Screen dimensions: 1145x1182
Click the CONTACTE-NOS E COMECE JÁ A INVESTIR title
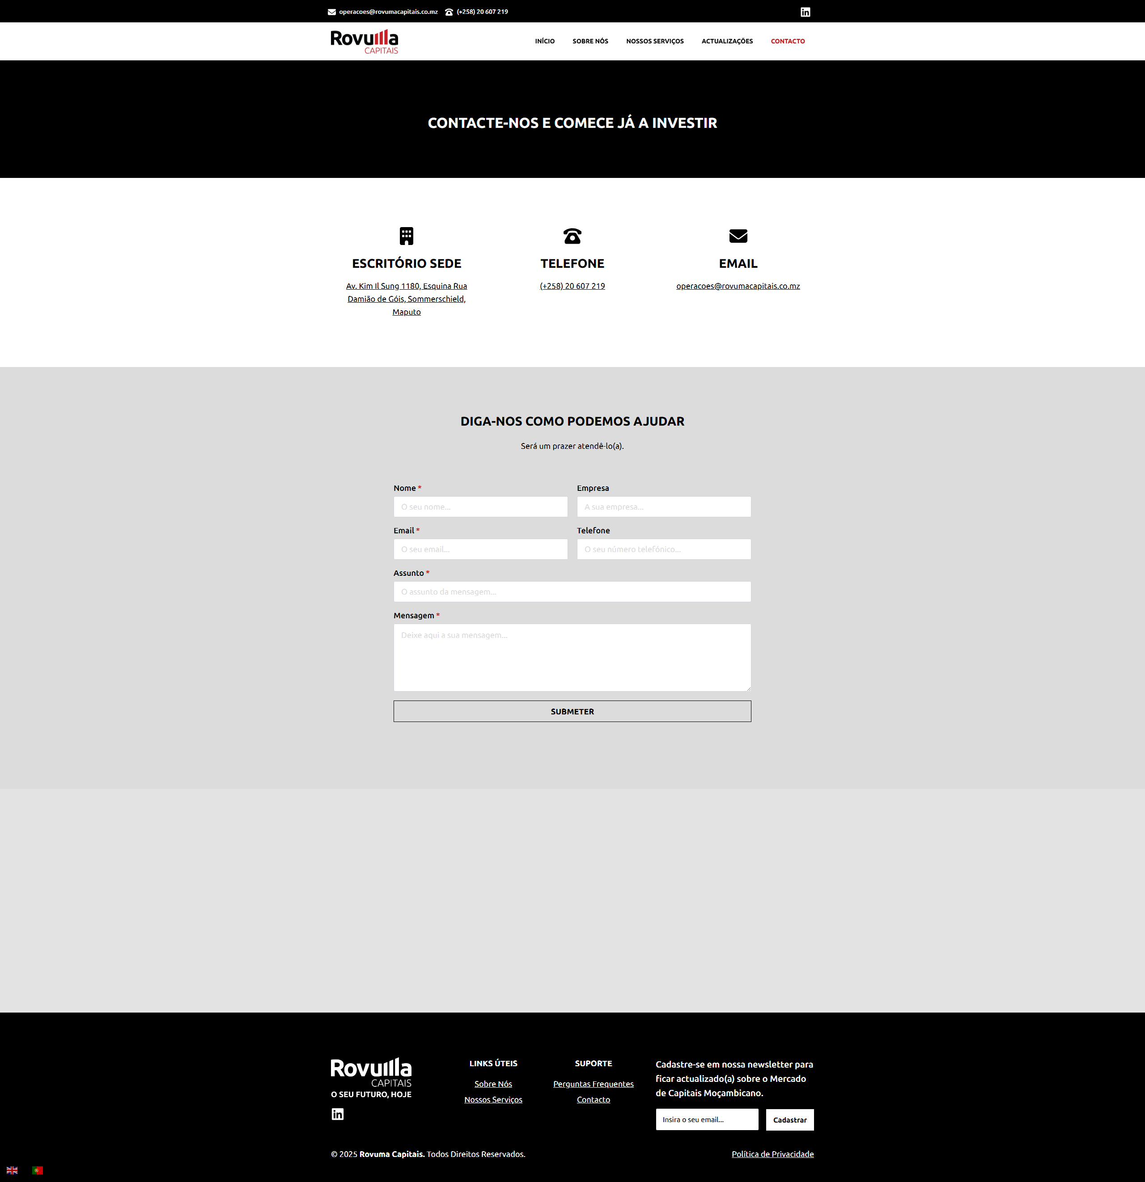point(572,123)
